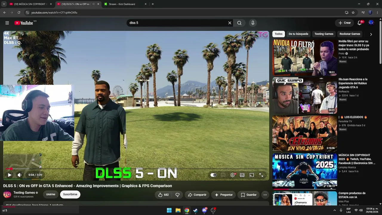Play the video

(x=10, y=175)
